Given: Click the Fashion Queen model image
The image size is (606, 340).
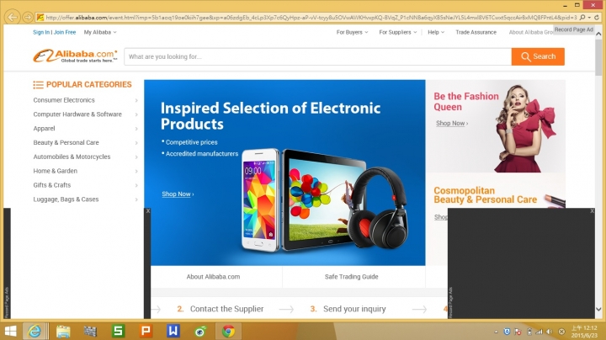Looking at the screenshot, I should tap(525, 128).
